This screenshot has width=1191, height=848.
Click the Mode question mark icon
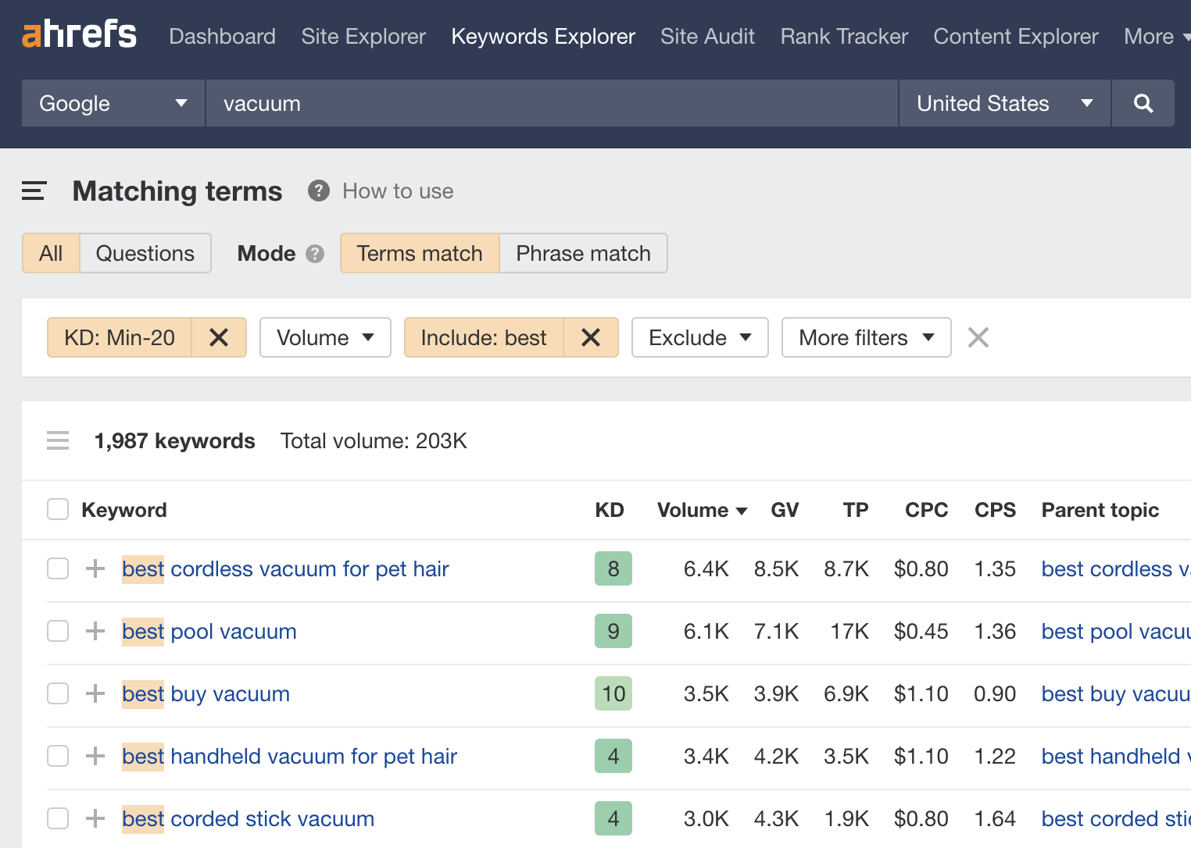pyautogui.click(x=314, y=253)
